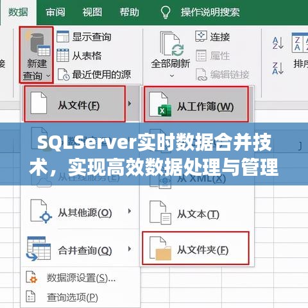Open the 数据 ribbon tab

pyautogui.click(x=18, y=12)
